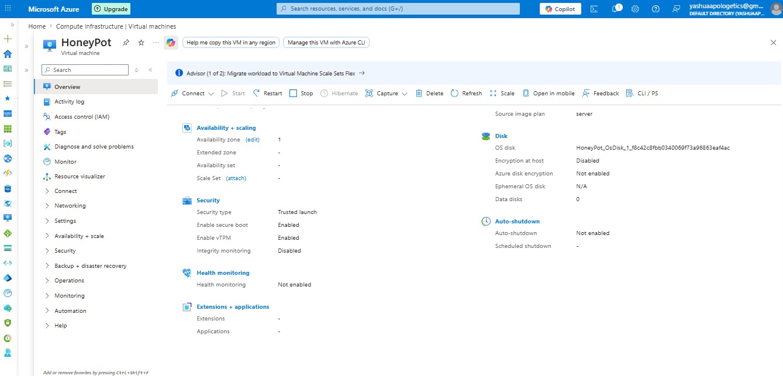Open Defender for Cloud green shield icon
The height and width of the screenshot is (376, 783).
tap(8, 323)
